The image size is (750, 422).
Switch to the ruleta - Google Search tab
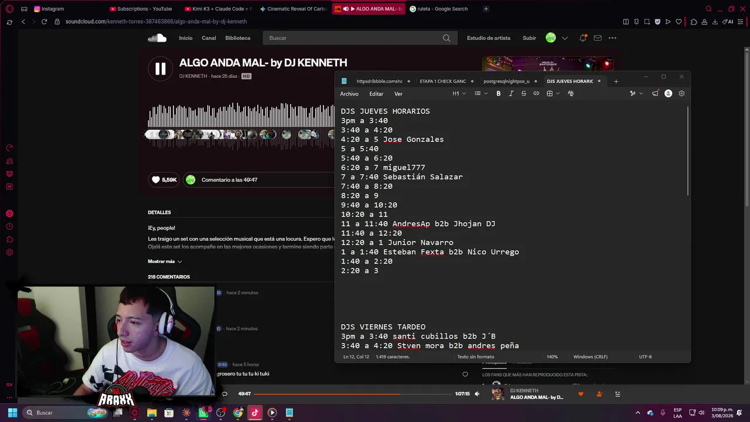click(x=442, y=9)
